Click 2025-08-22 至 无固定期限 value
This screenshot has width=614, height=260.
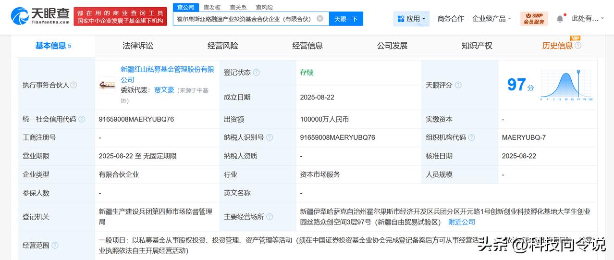tap(137, 156)
